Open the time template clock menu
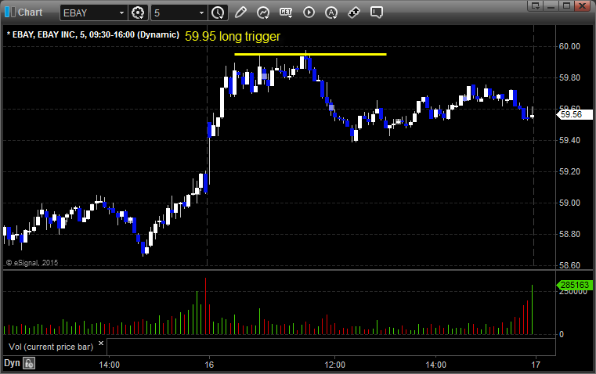This screenshot has height=374, width=596. coord(219,13)
